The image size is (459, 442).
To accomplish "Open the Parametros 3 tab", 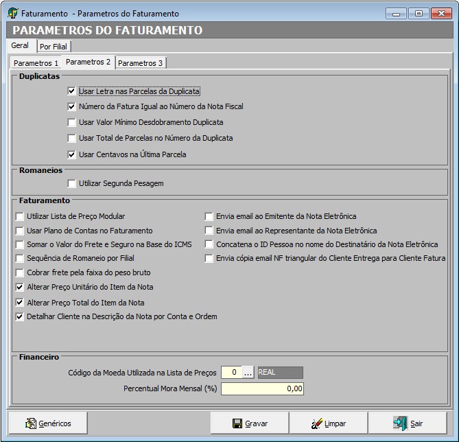I will pos(141,63).
